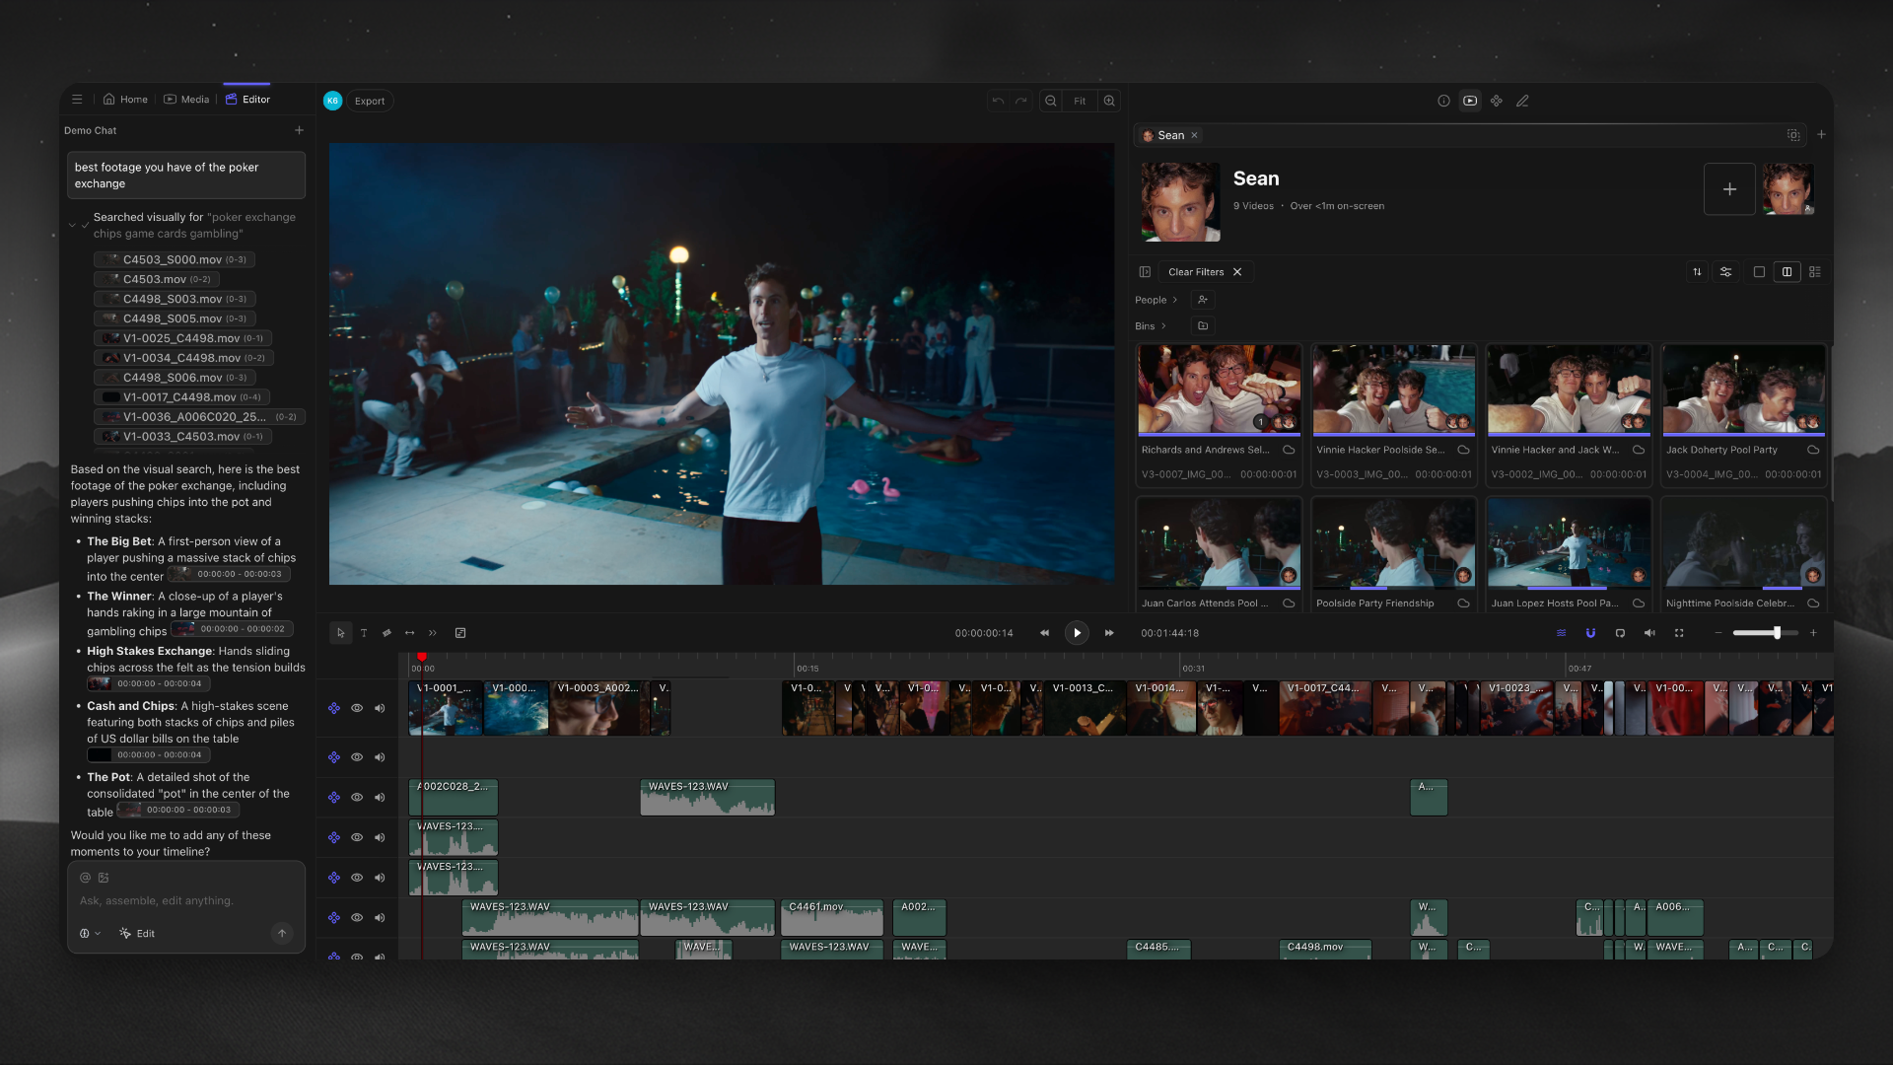1893x1065 pixels.
Task: Click the Export button
Action: pos(370,101)
